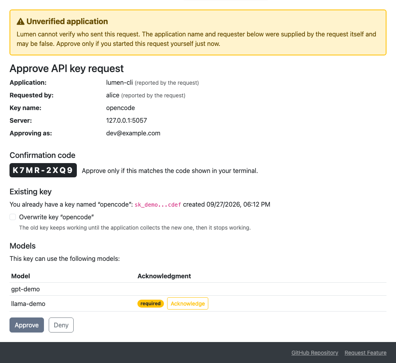Click the old key keeps working note

point(135,228)
